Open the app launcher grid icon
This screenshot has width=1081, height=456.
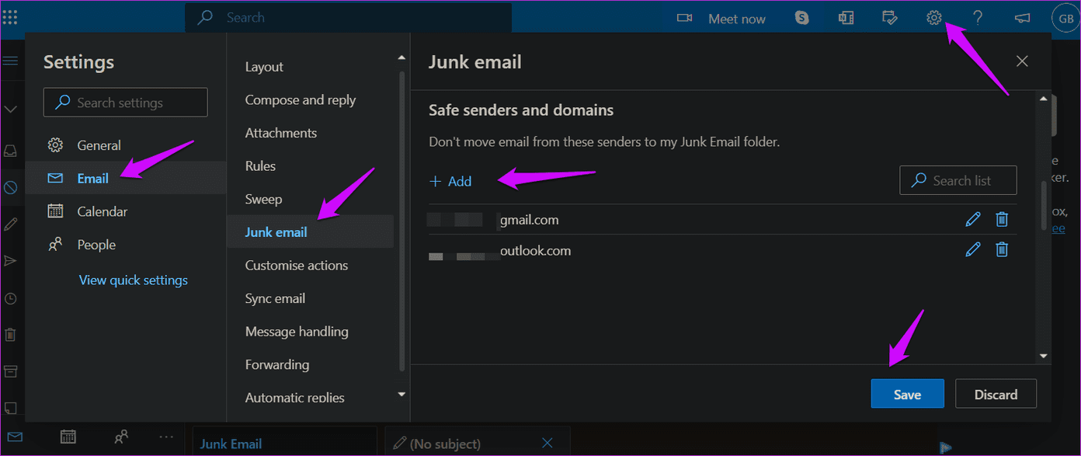[10, 17]
